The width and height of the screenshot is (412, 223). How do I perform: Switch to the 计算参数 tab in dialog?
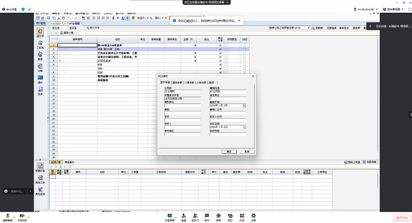(x=189, y=82)
